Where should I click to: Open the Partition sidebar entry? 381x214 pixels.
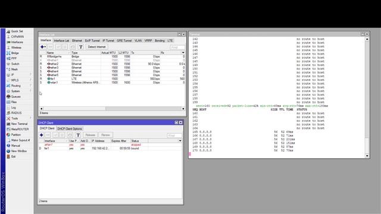point(16,135)
